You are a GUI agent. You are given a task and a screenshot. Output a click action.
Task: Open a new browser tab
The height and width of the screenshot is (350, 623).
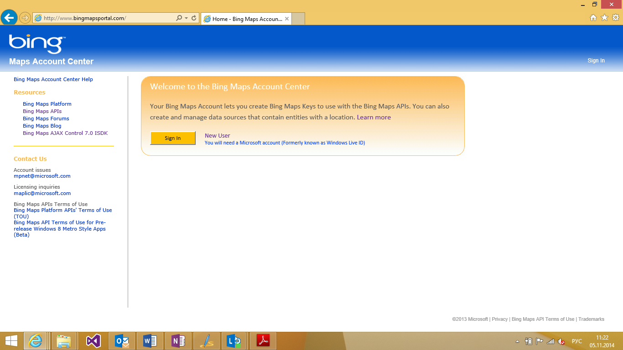[298, 19]
